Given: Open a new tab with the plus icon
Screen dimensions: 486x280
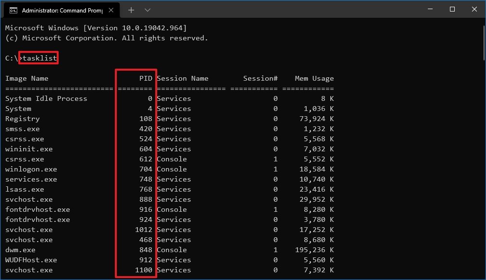Looking at the screenshot, I should click(131, 10).
